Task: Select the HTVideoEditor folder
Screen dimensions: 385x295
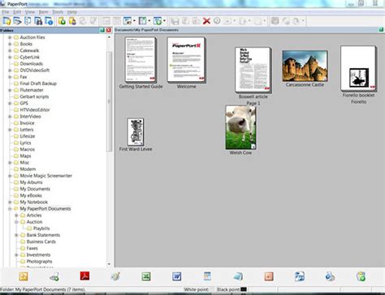Action: 35,110
